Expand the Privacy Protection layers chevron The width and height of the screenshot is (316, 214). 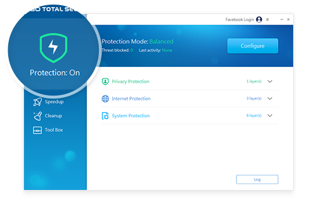pos(270,81)
